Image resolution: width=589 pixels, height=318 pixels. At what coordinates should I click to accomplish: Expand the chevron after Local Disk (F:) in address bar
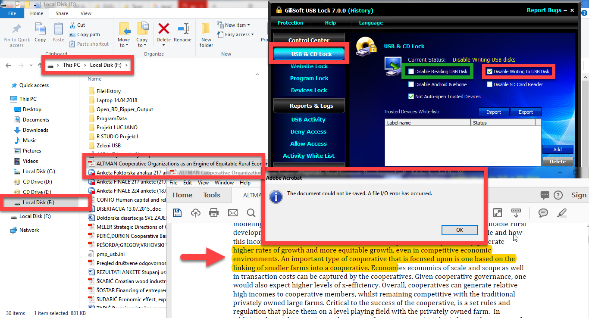[x=127, y=65]
